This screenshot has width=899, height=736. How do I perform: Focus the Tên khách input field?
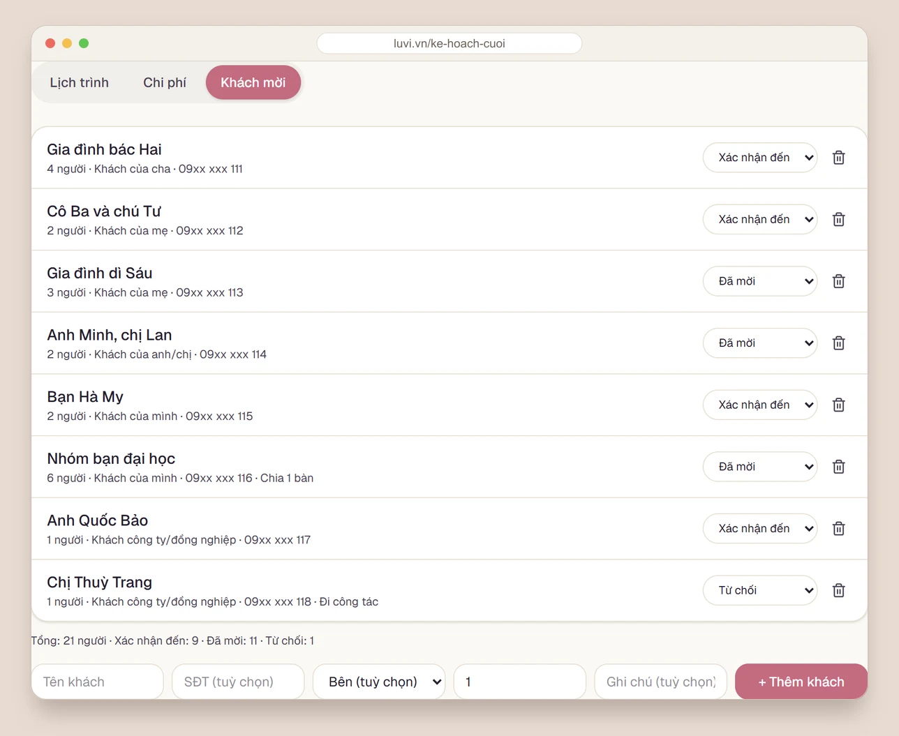[x=98, y=682]
